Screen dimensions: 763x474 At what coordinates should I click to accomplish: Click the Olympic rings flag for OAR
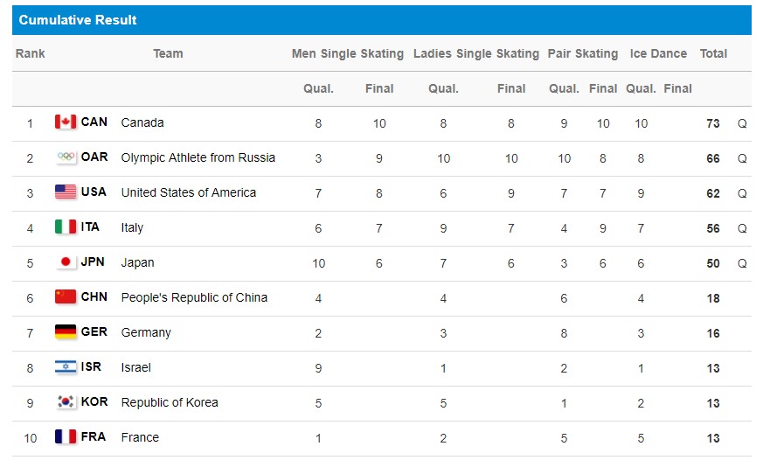(66, 157)
